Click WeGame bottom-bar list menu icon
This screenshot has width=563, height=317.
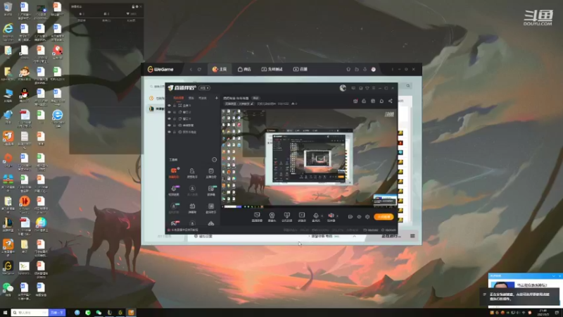pos(412,236)
